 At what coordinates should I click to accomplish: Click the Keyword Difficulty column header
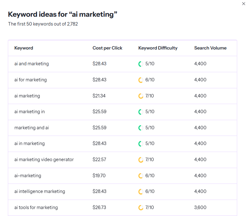(x=158, y=48)
